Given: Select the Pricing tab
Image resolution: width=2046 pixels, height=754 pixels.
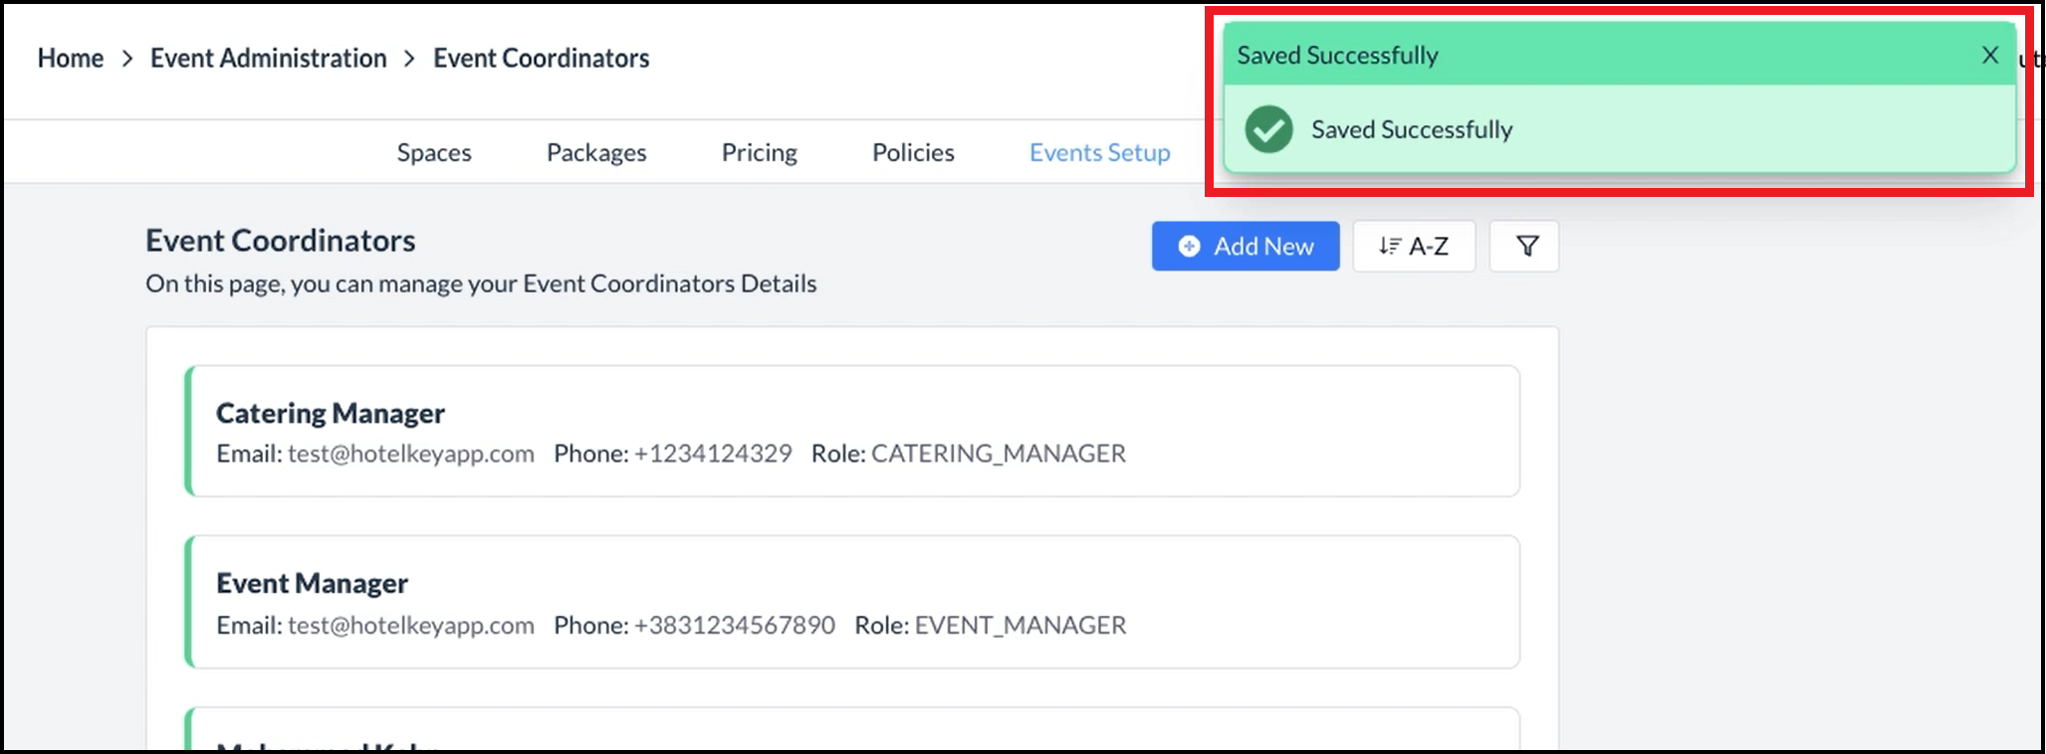Looking at the screenshot, I should tap(759, 152).
